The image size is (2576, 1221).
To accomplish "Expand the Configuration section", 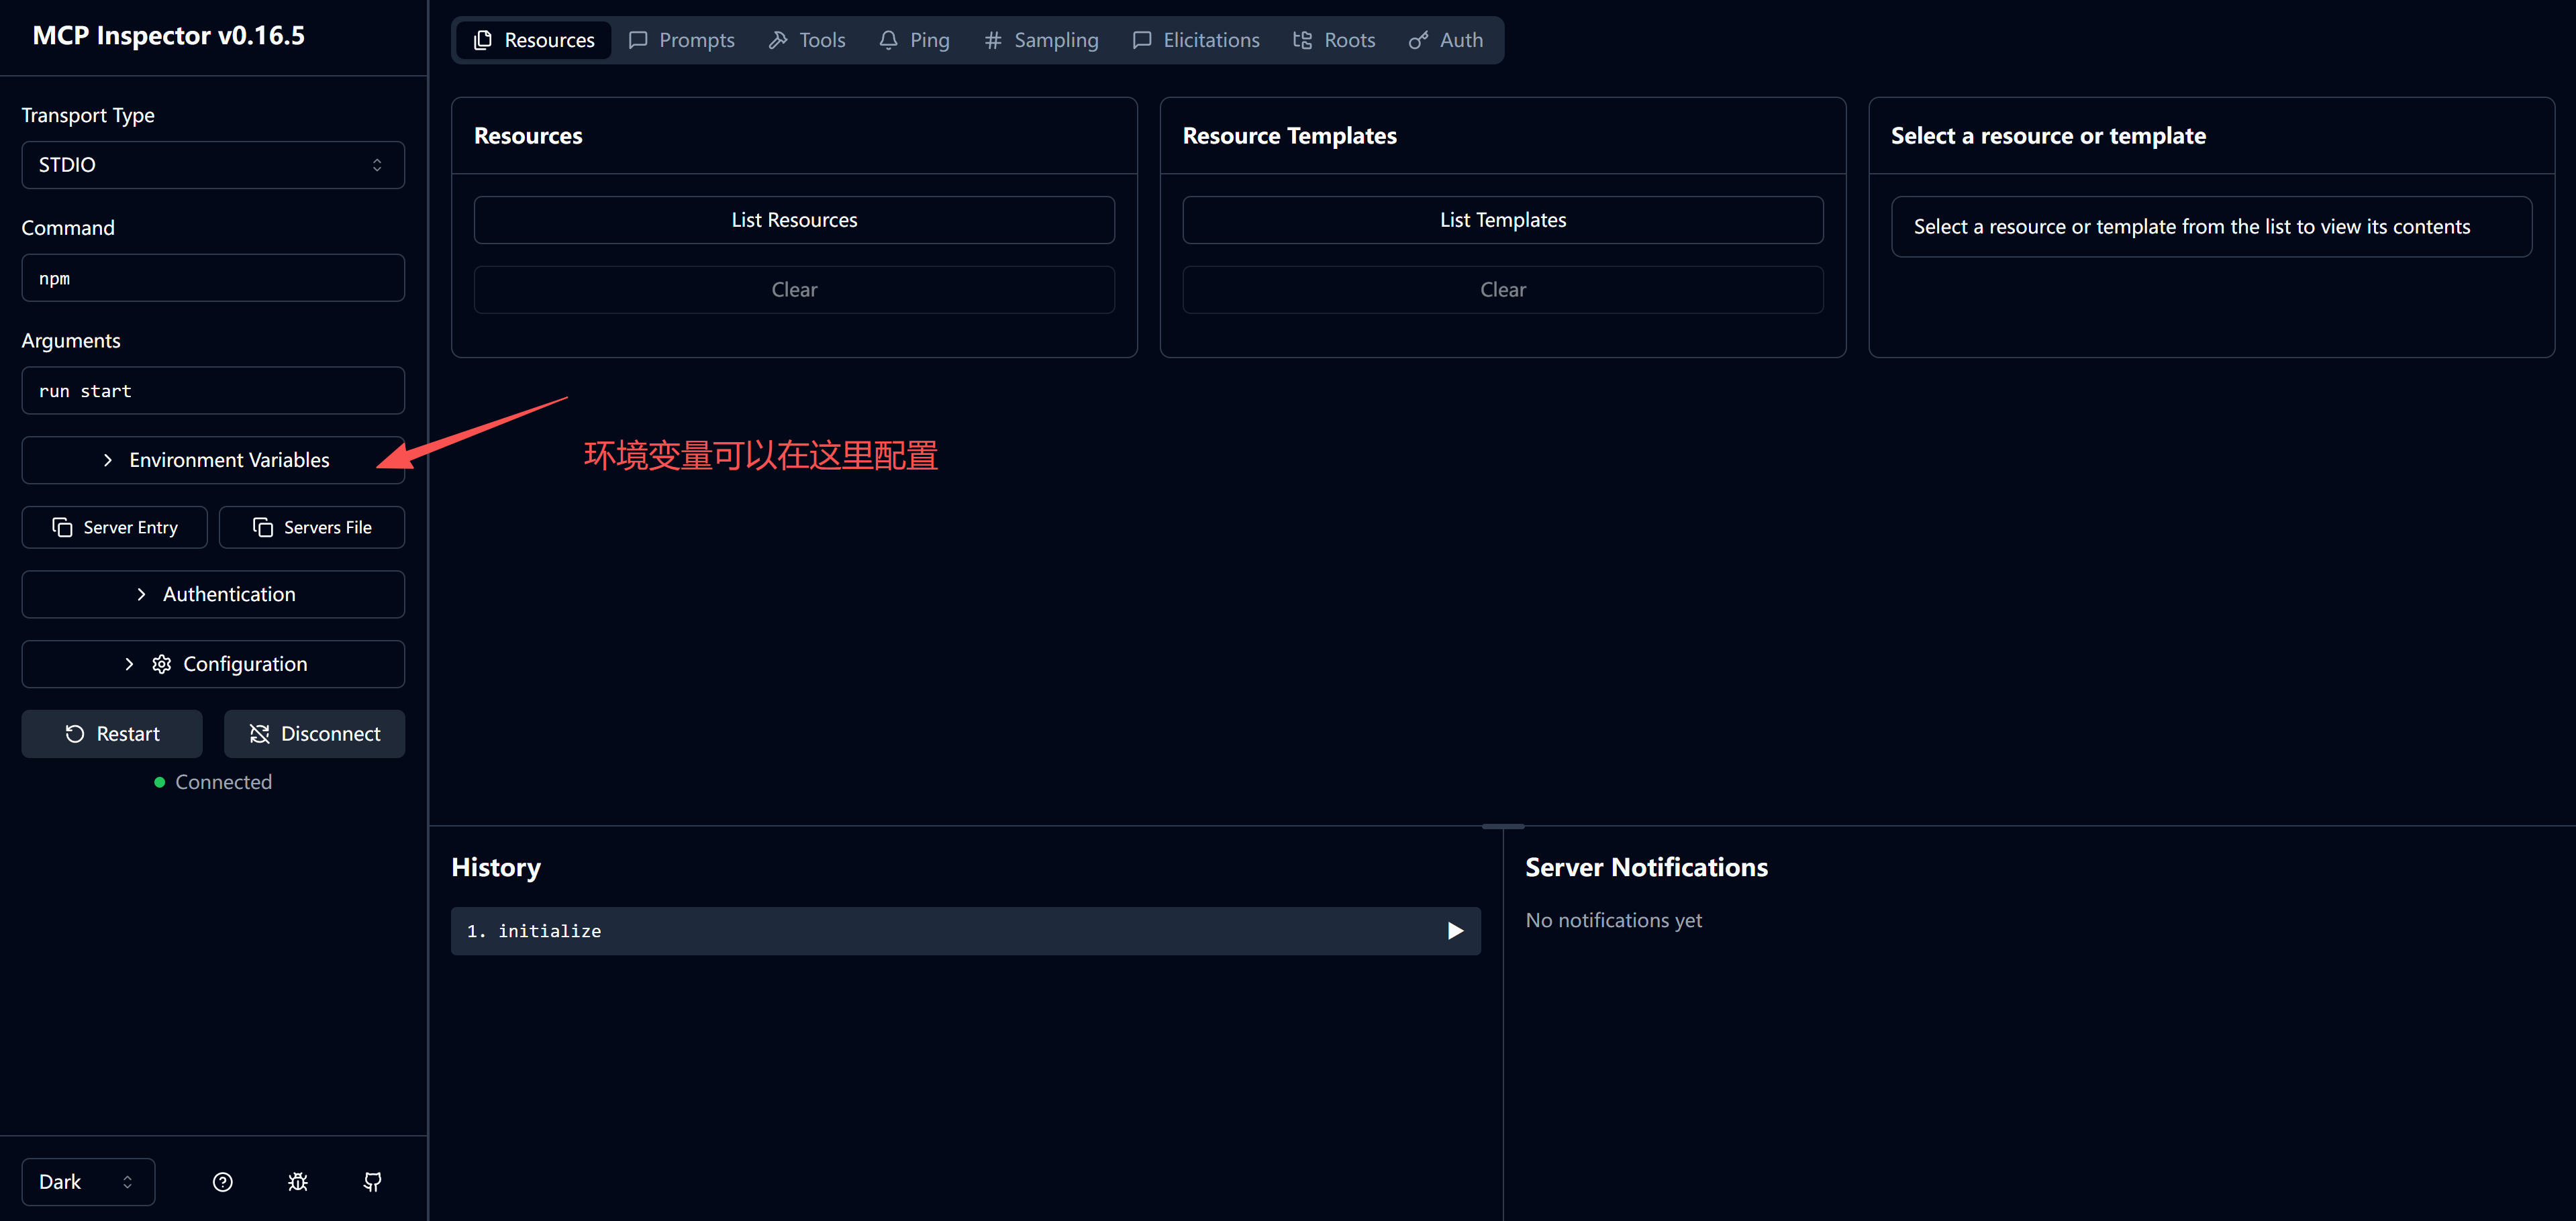I will coord(212,663).
